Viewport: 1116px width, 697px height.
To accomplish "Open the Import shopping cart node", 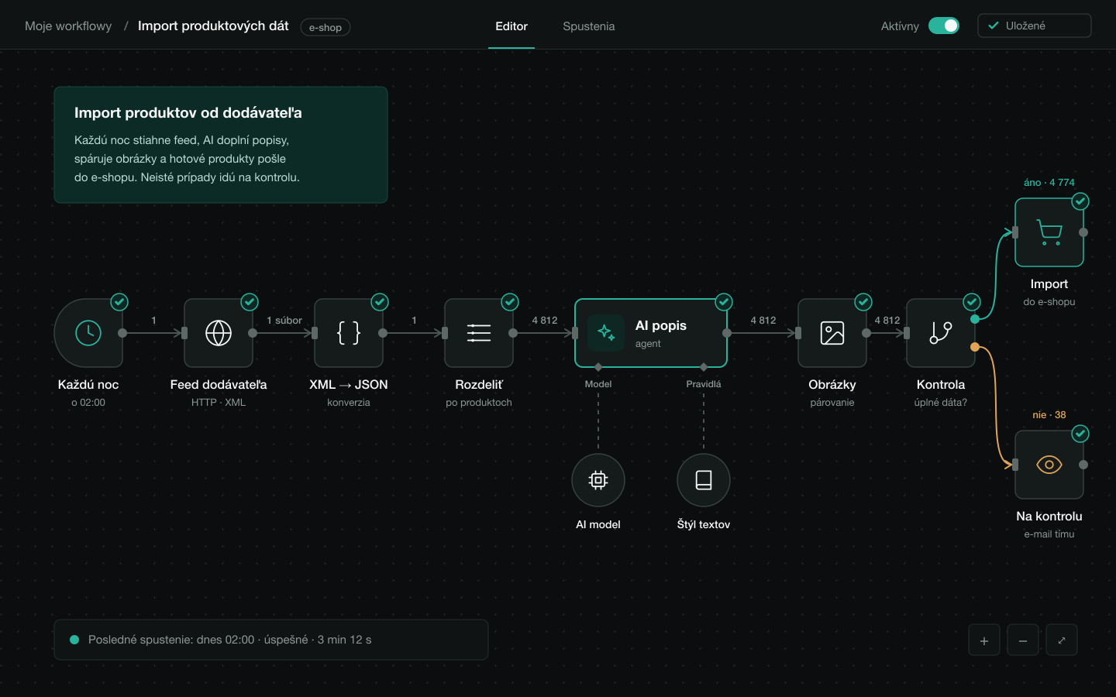I will [1049, 232].
